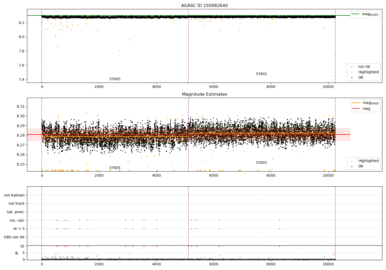Click the 'OK' entry below 'Highlighted' in top plot's legend
386x270 pixels.
(x=361, y=78)
